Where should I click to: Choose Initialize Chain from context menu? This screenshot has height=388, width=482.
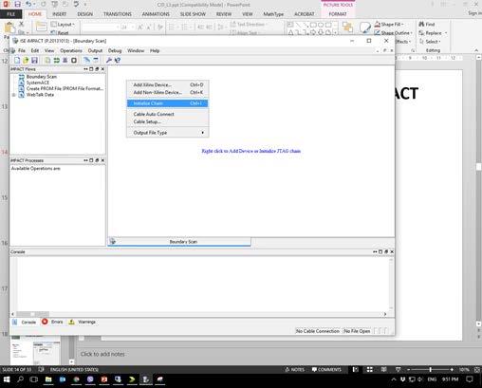point(167,103)
